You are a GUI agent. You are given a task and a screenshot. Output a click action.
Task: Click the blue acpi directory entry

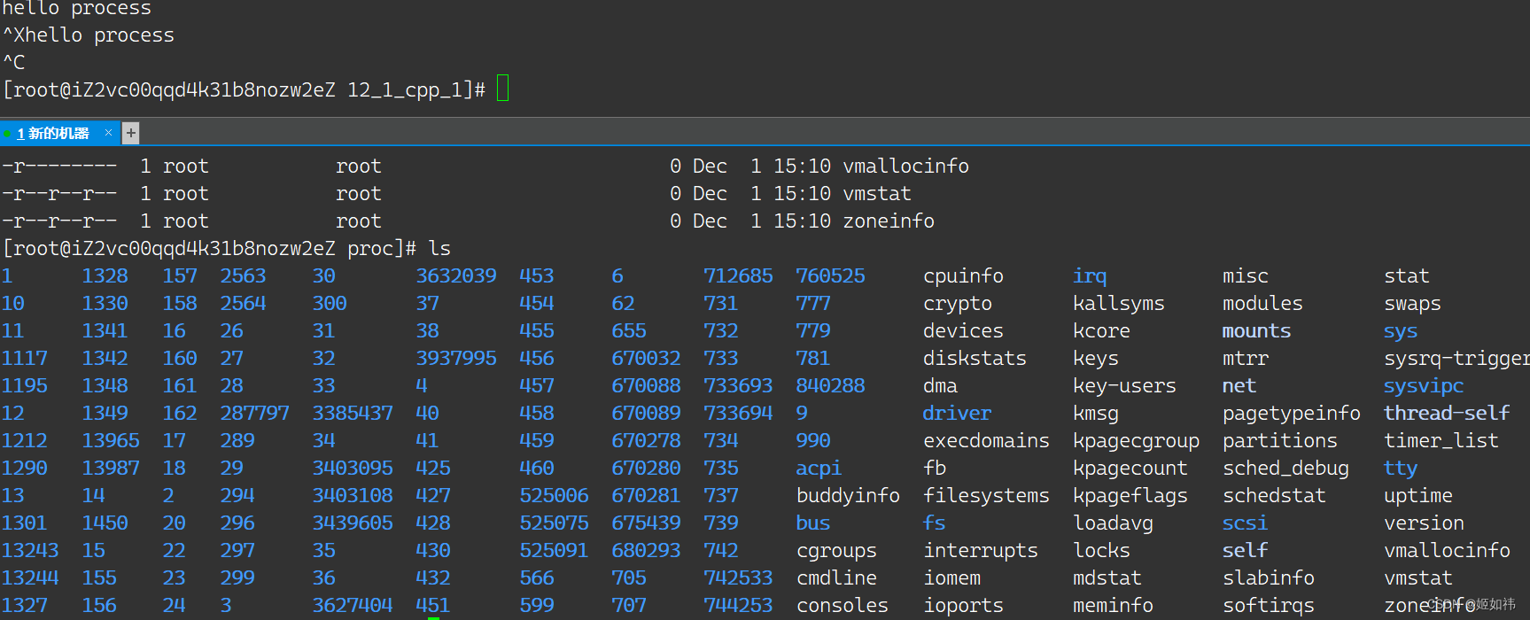pos(819,469)
